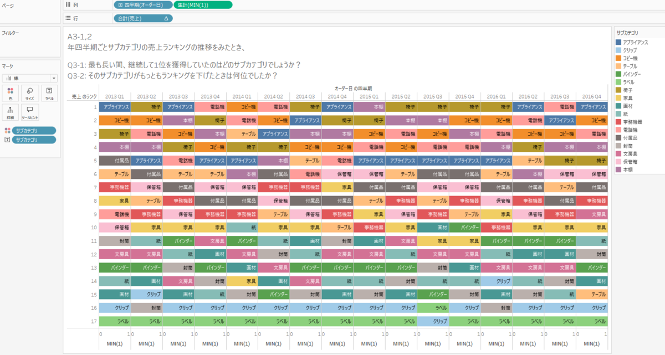Screen dimensions: 665x355
Task: Click the bar chart icon next to 列 shelf
Action: 69,4
